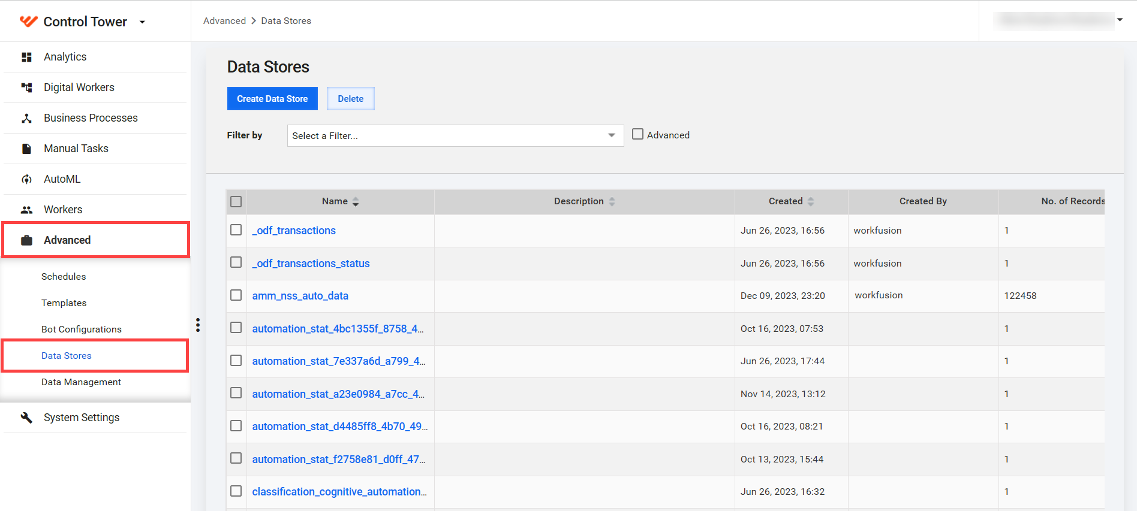
Task: Open the _odf_transactions_status link
Action: (x=311, y=264)
